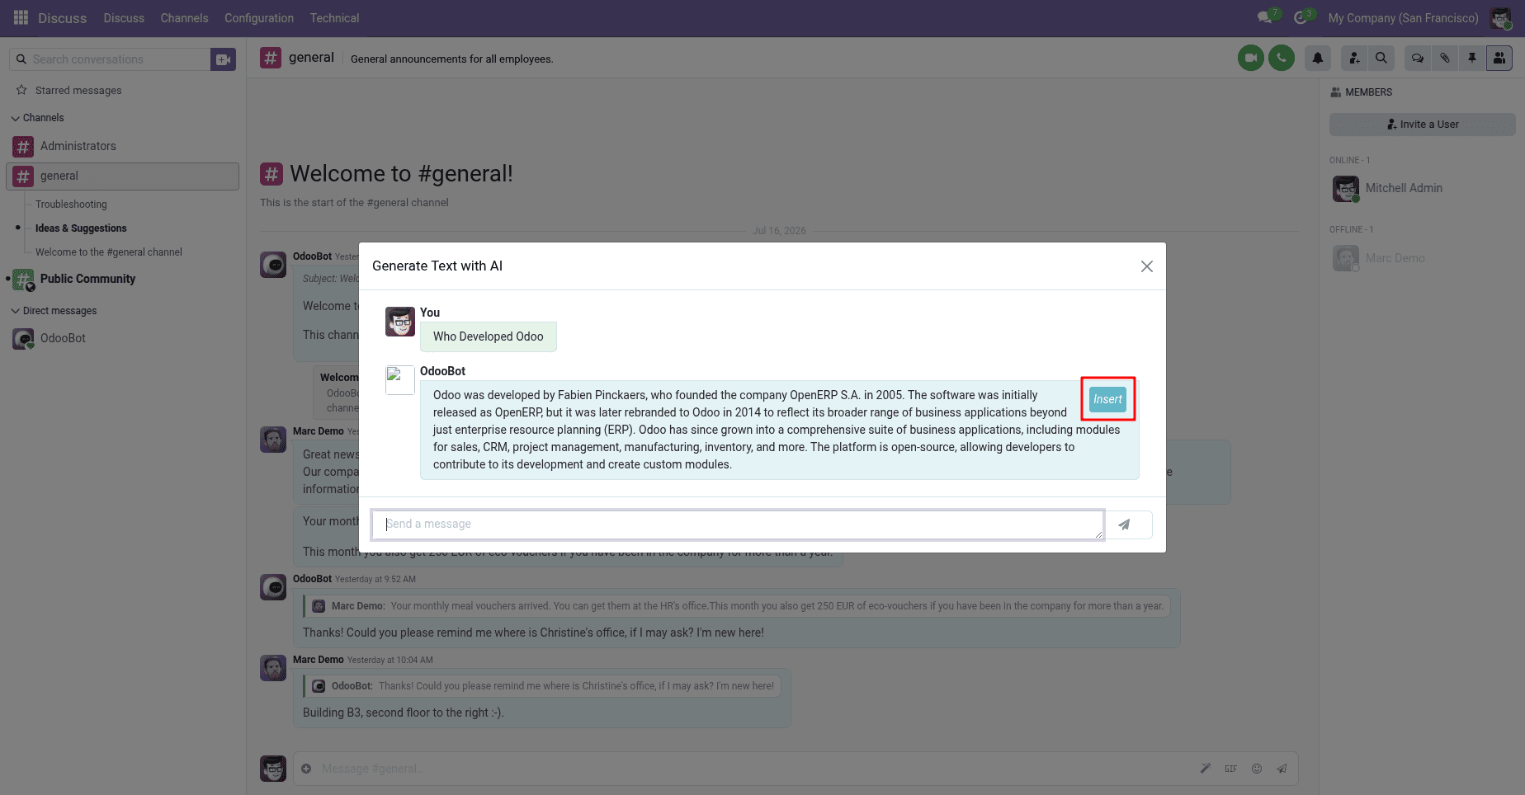The image size is (1525, 795).
Task: Open activities clock icon in top bar
Action: pos(1302,17)
